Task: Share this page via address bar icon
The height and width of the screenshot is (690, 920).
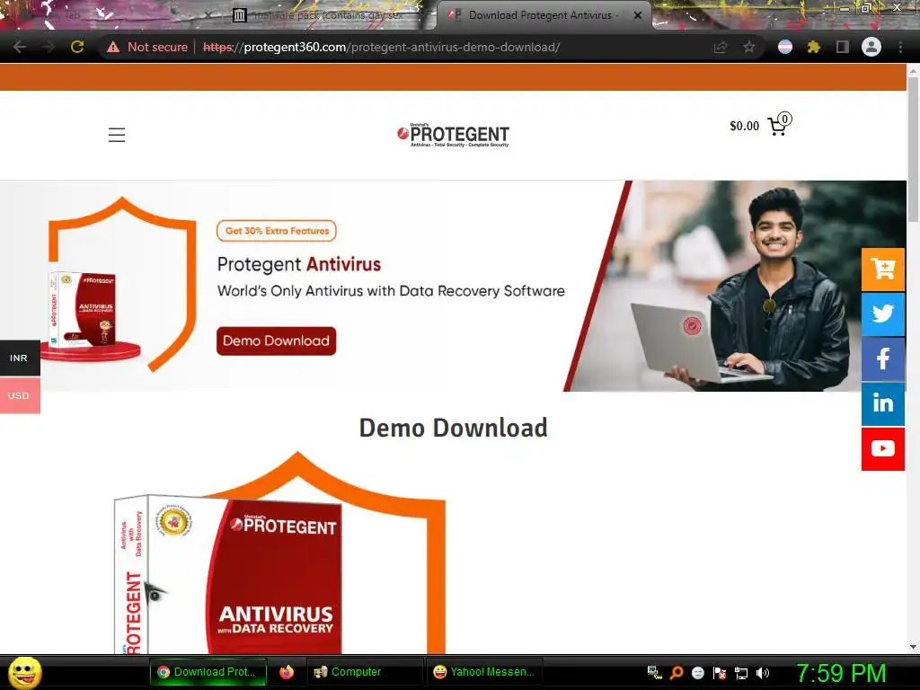Action: click(x=720, y=47)
